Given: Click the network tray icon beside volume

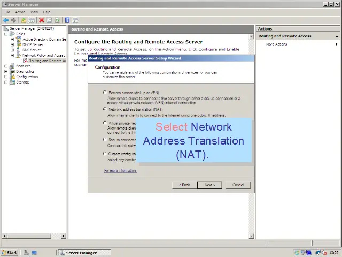Looking at the screenshot, I should [318, 253].
